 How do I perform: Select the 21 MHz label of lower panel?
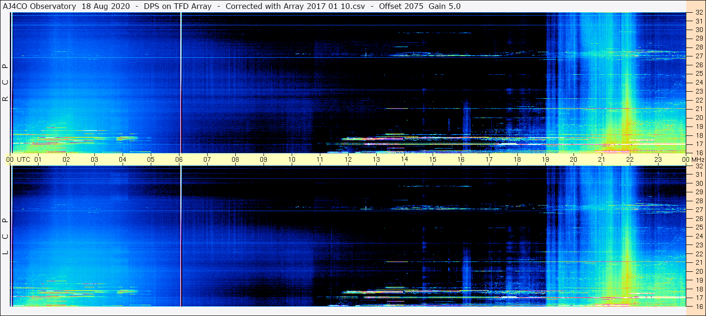click(698, 262)
